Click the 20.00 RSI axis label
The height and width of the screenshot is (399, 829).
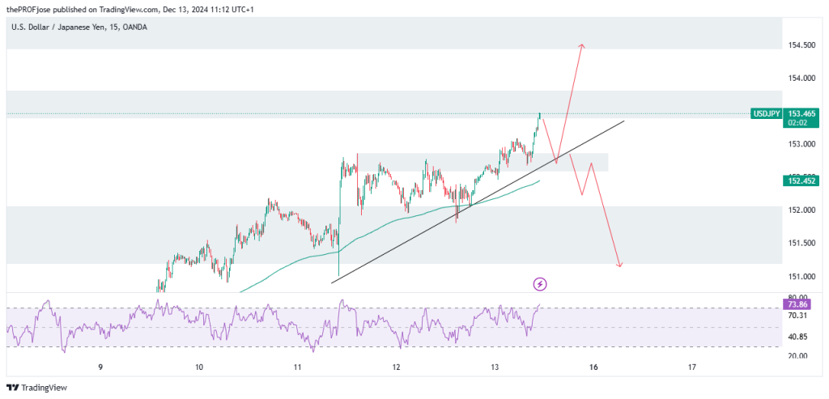[797, 356]
